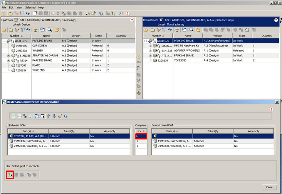The width and height of the screenshot is (282, 194).
Task: Click State column header in Upstream tree
Action: pos(98,36)
